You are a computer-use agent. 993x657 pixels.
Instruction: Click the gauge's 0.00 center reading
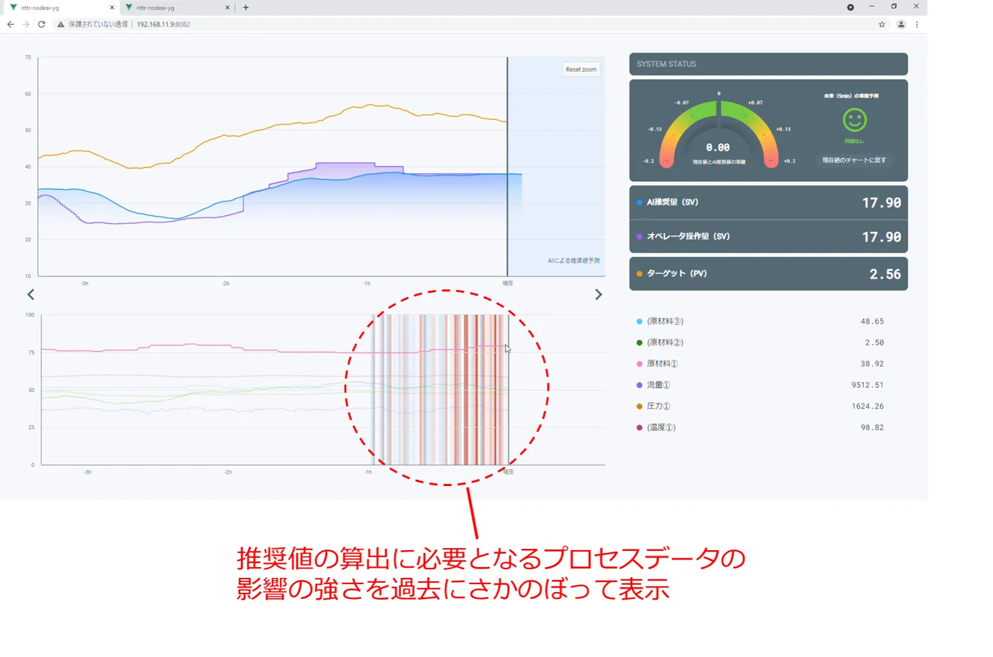coord(718,147)
